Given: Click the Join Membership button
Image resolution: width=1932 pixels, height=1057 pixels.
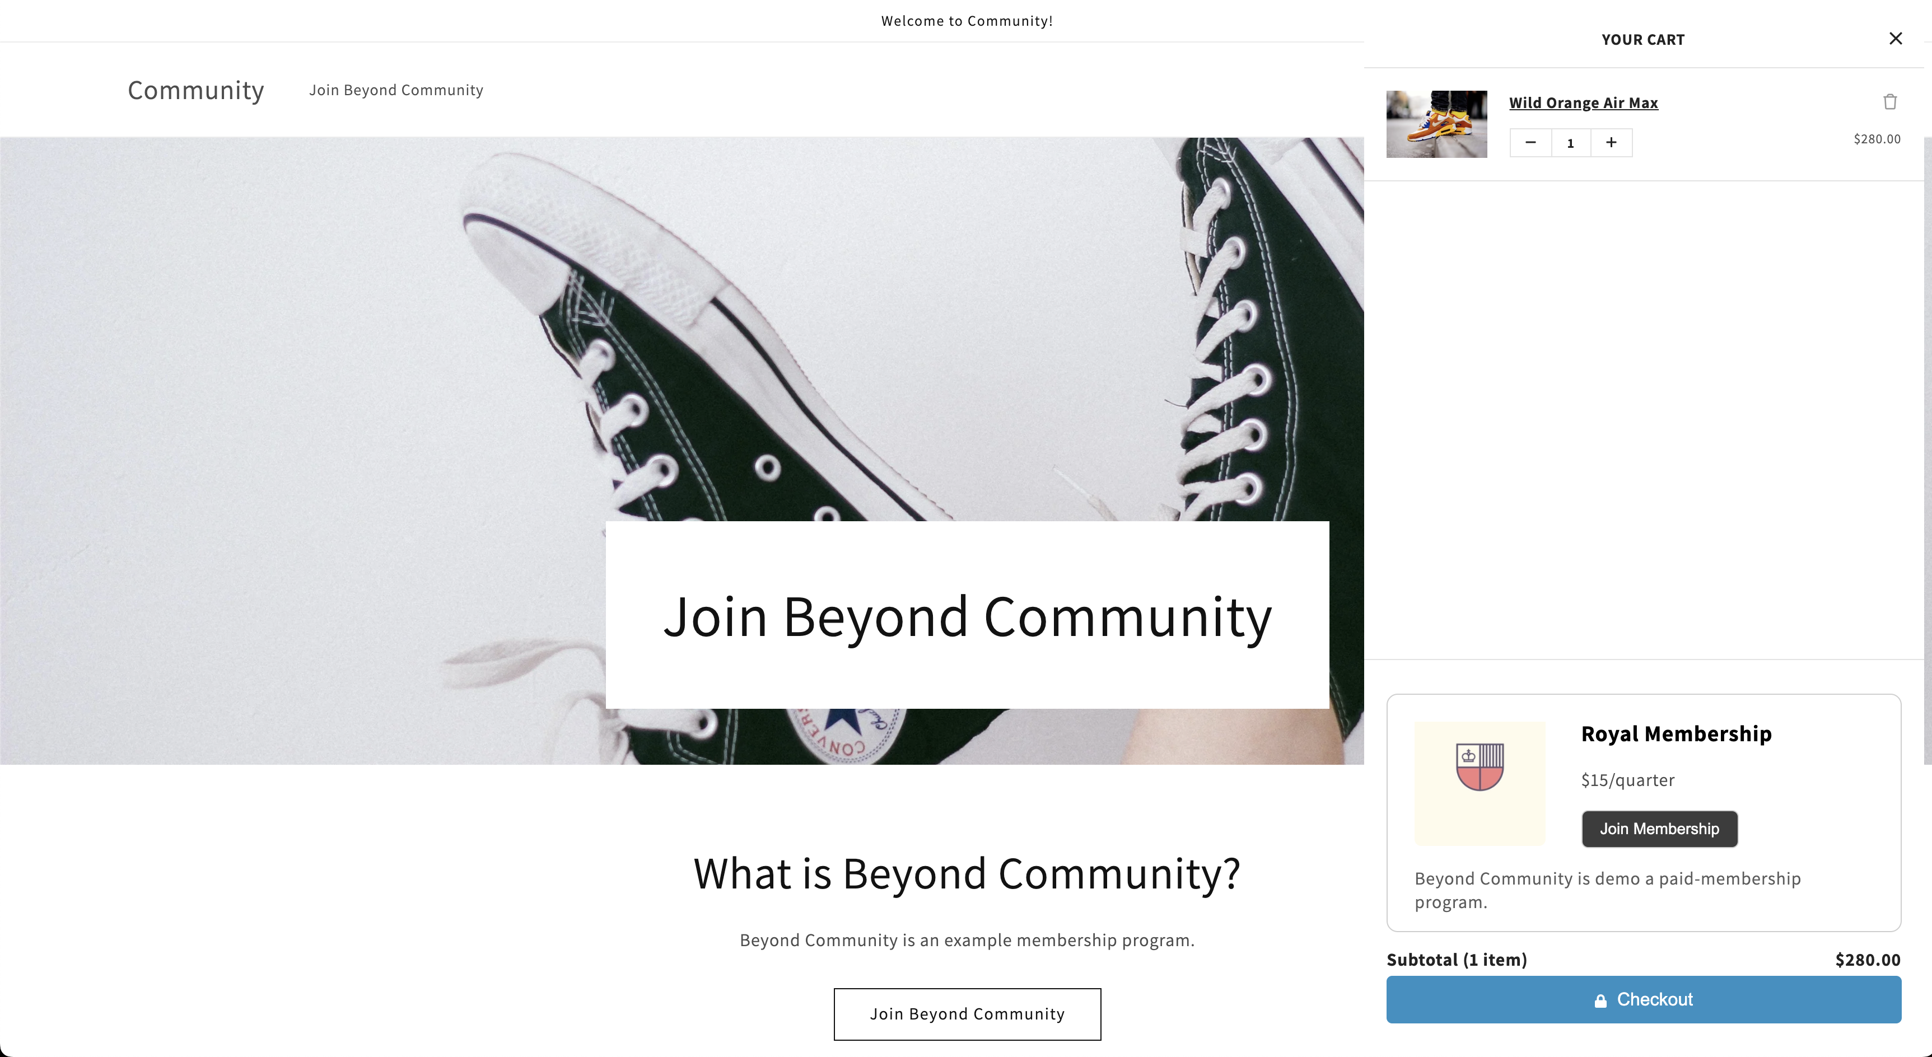Looking at the screenshot, I should point(1659,829).
